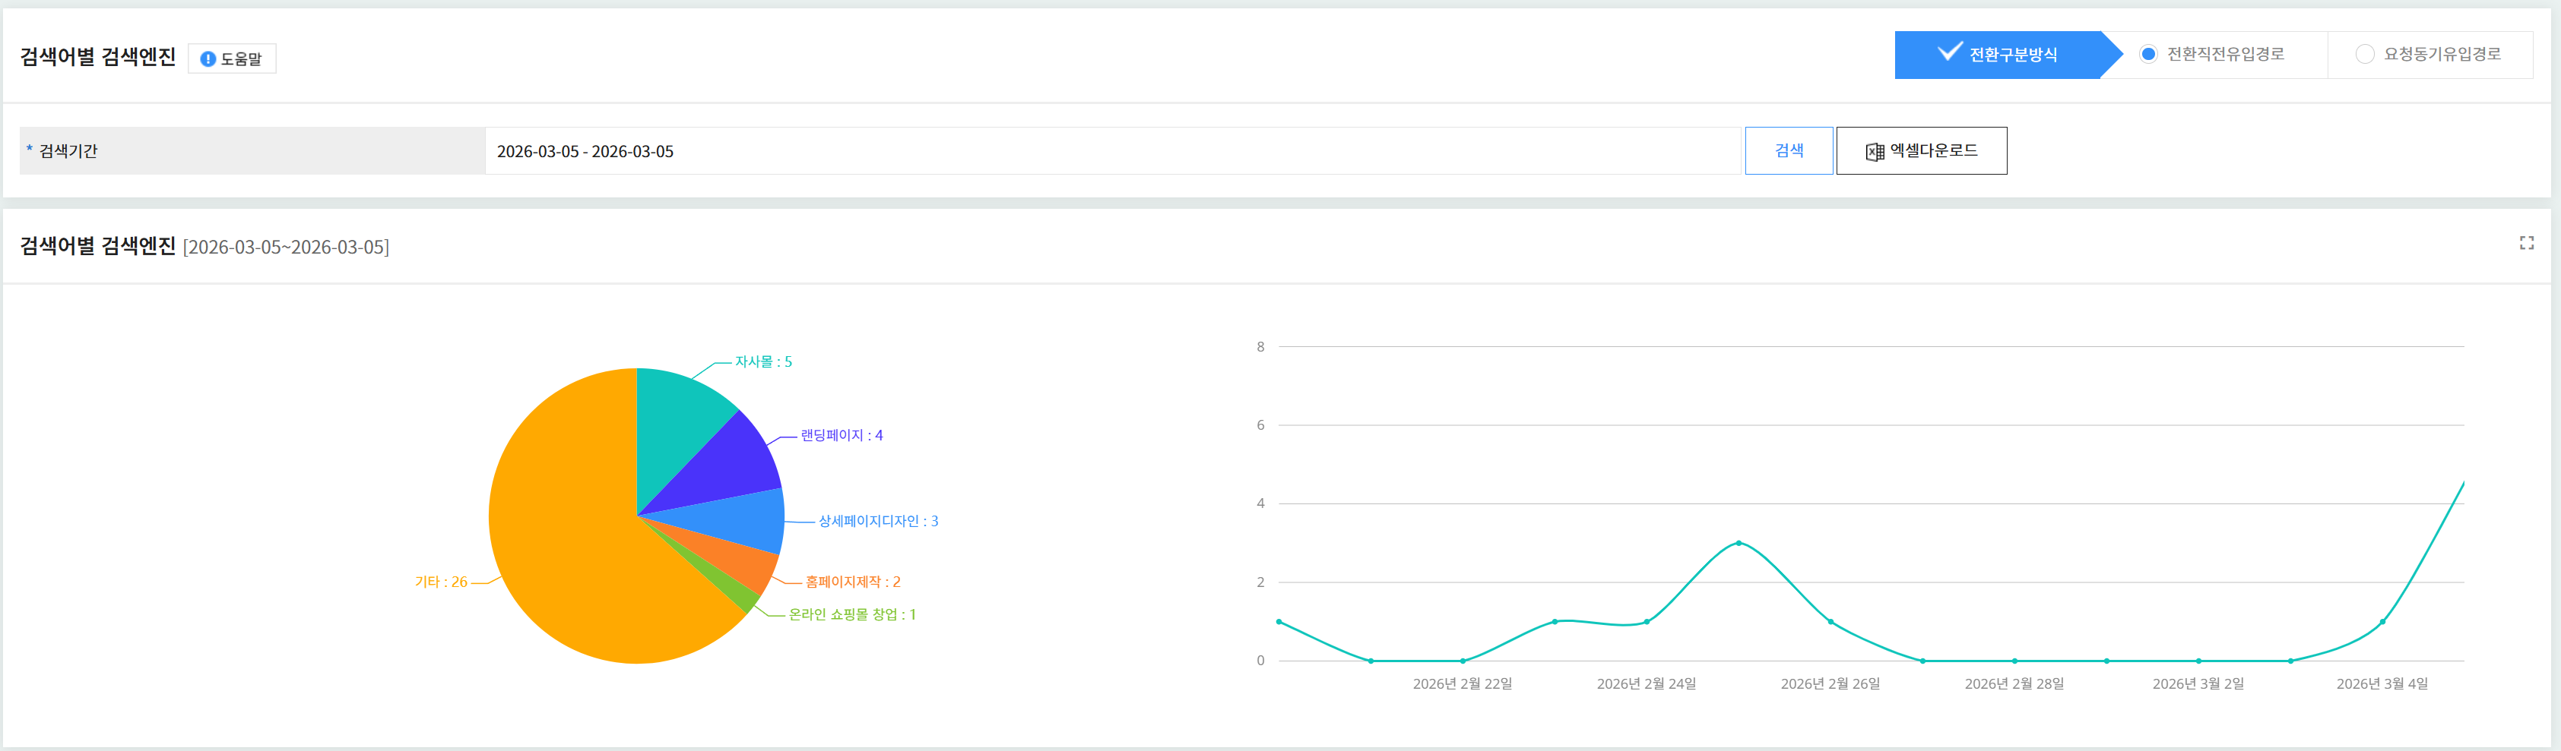This screenshot has width=2561, height=751.
Task: Select the 요청동기유입경로 radio button
Action: (x=2364, y=55)
